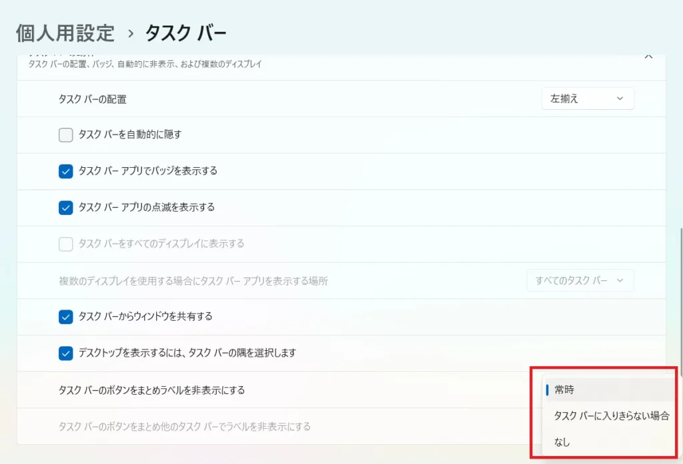Enable タスク バーを自動的に隠す checkbox
The width and height of the screenshot is (683, 464).
[65, 135]
